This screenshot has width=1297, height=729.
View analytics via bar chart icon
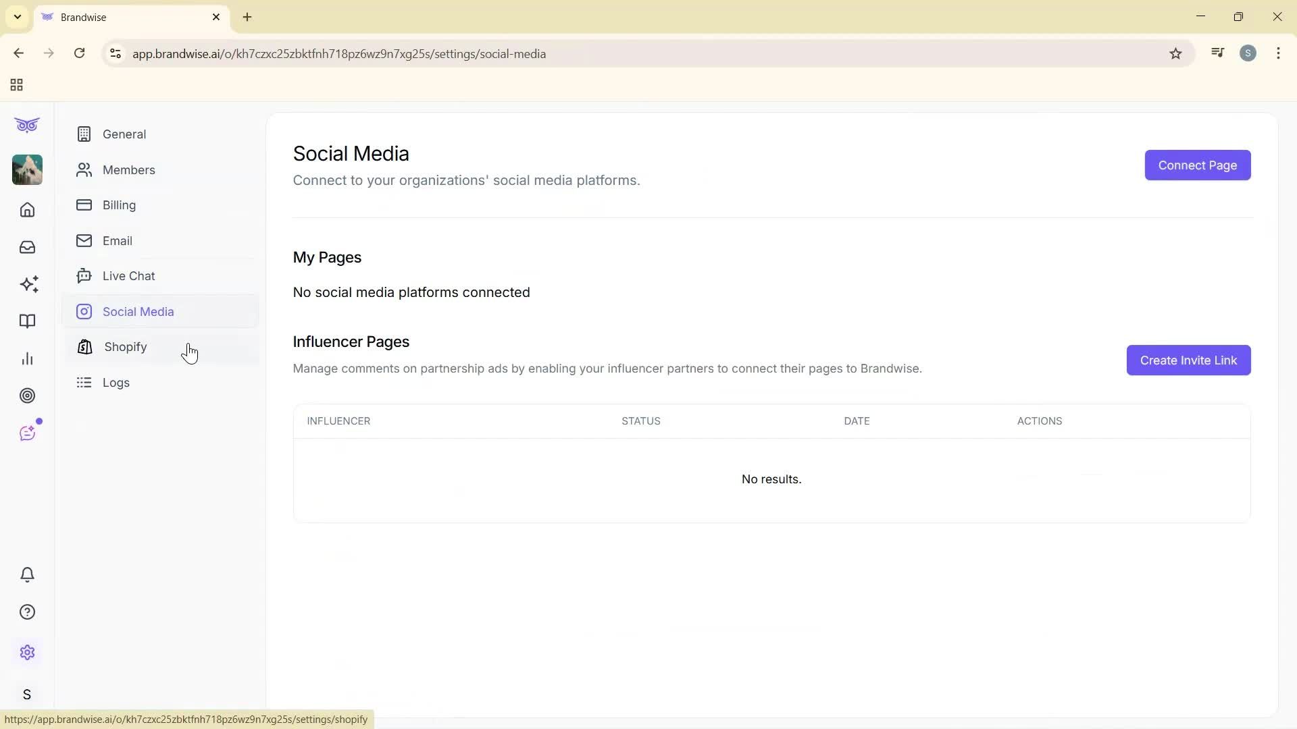pos(27,358)
